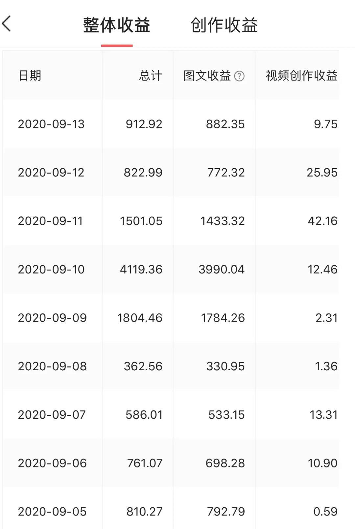This screenshot has height=529, width=355.
Task: Click total 4119.36 for 2020-09-10
Action: tap(141, 269)
